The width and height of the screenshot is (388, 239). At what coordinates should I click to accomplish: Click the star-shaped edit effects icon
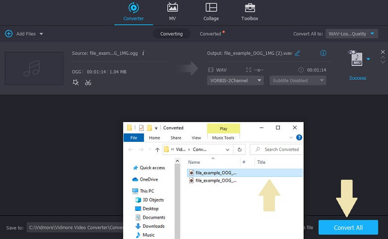tap(76, 83)
